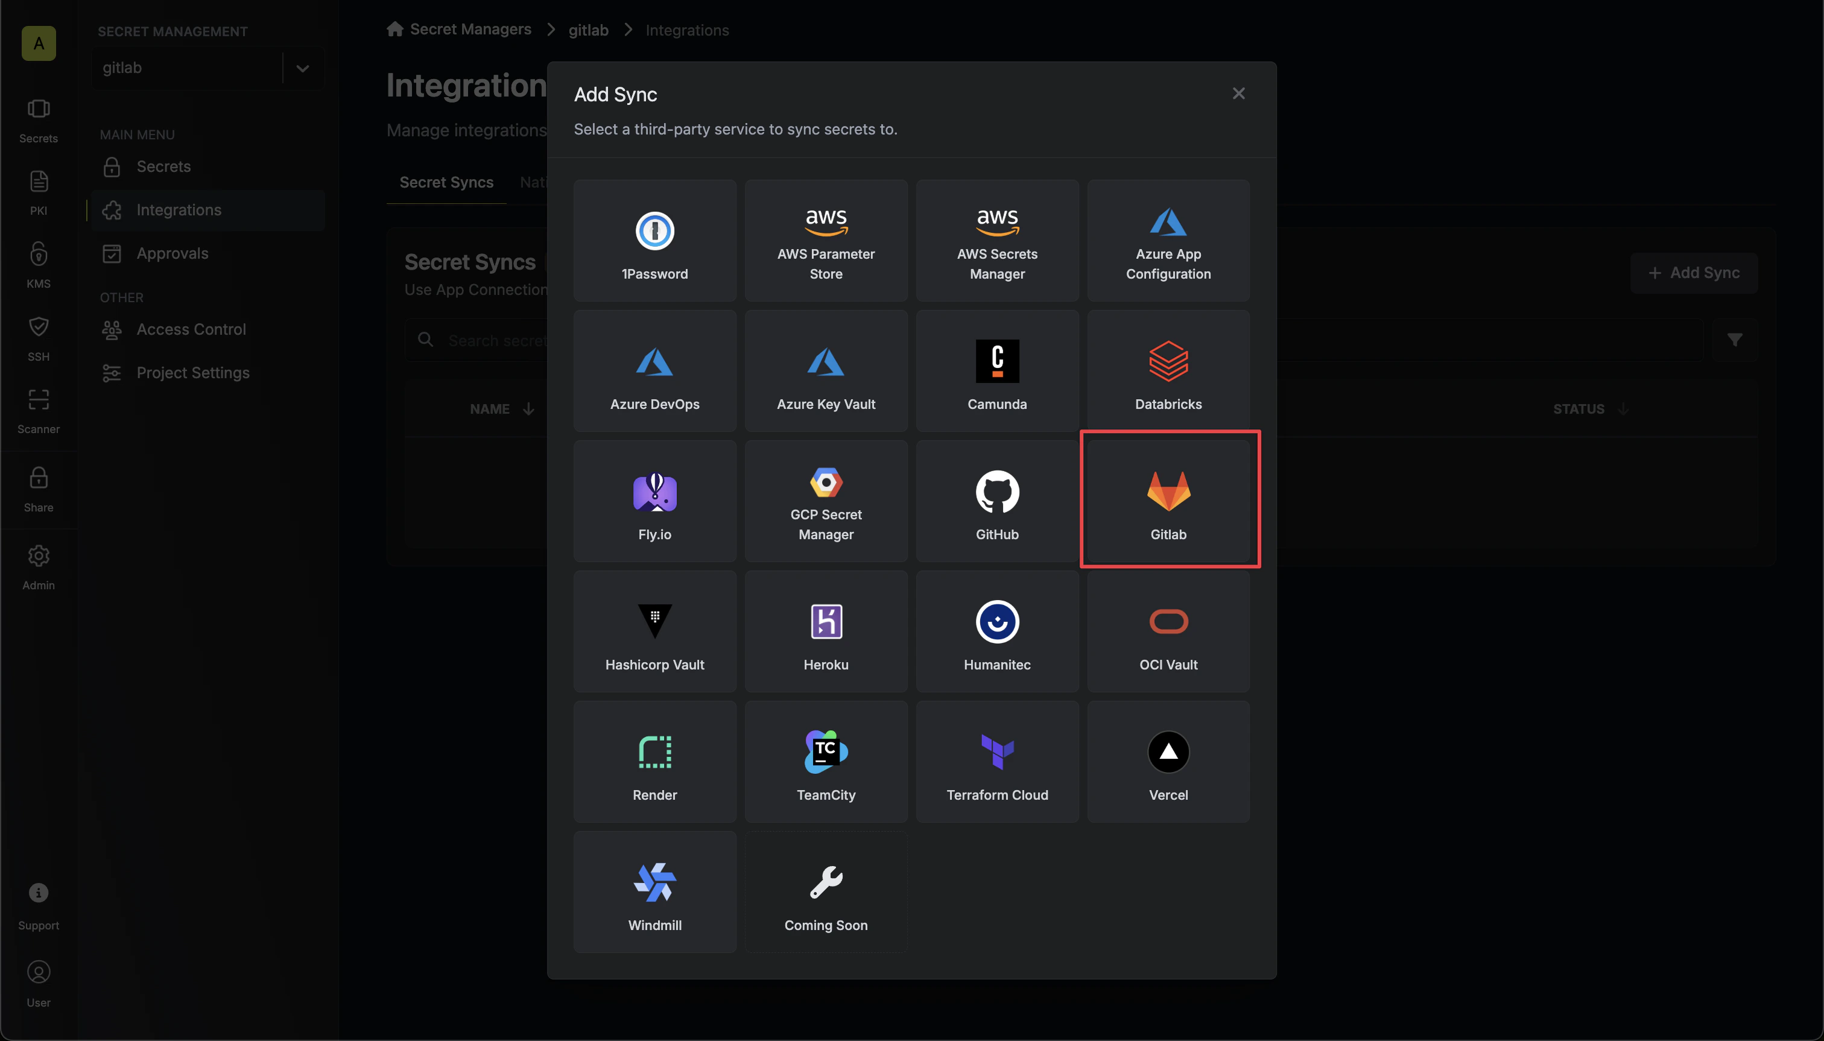Select Azure App Configuration tile
The image size is (1824, 1041).
[1168, 240]
